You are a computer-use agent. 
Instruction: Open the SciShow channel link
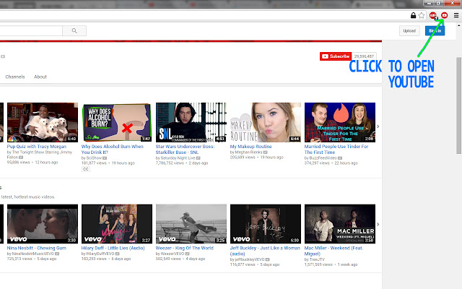pyautogui.click(x=94, y=158)
